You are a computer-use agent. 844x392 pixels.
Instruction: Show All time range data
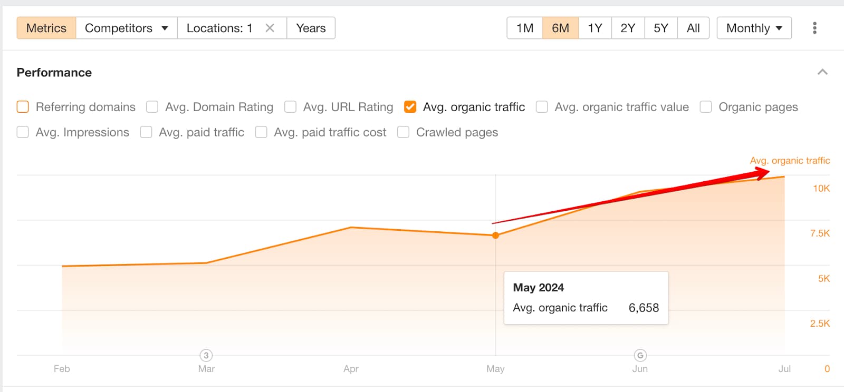[x=693, y=28]
